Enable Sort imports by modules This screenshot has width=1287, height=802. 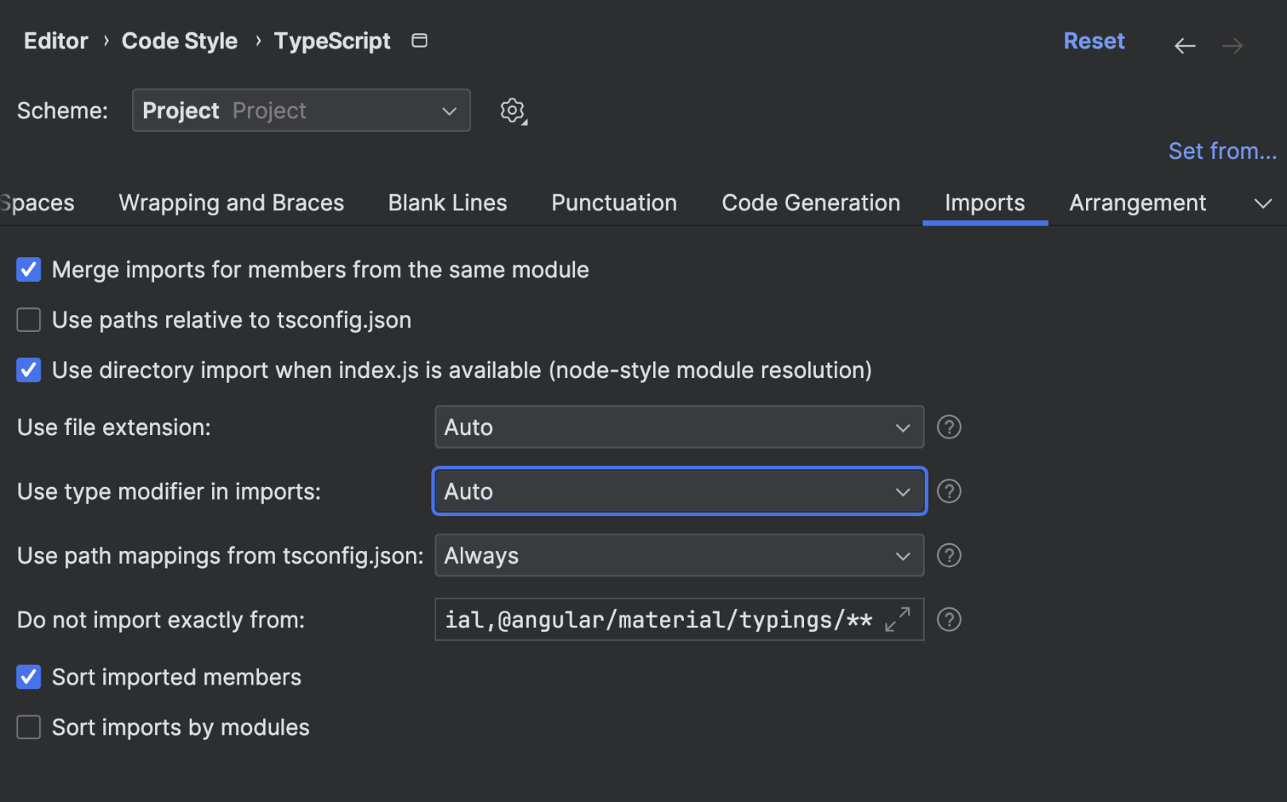pyautogui.click(x=29, y=727)
